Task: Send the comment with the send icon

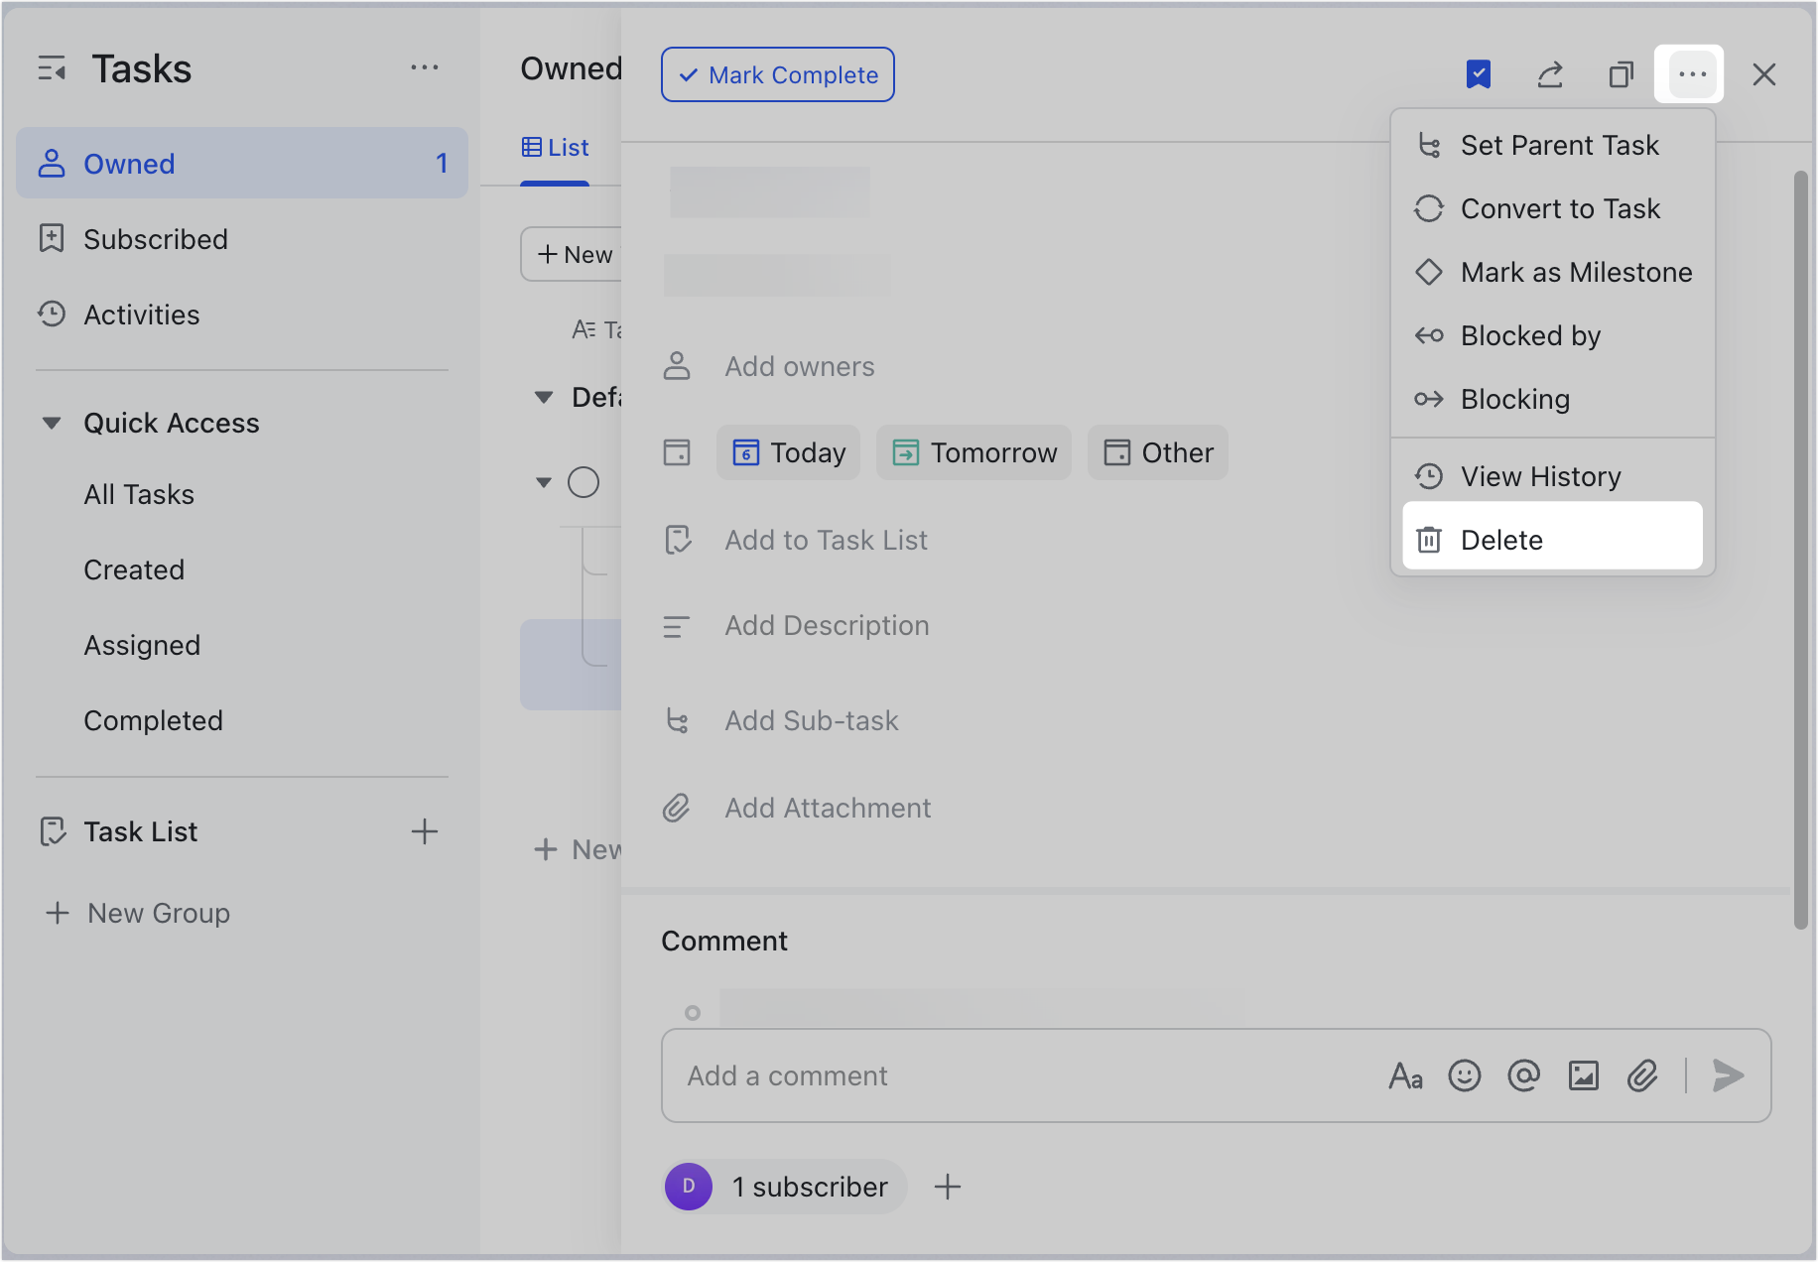Action: point(1730,1075)
